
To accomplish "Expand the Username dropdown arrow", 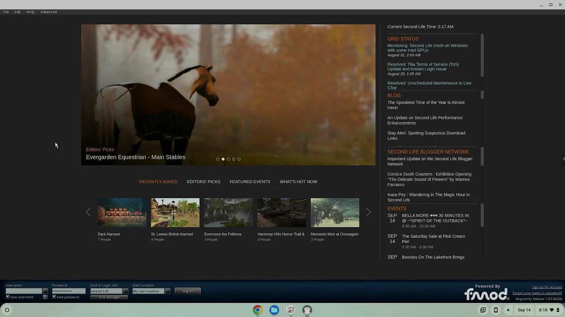I will (45, 291).
